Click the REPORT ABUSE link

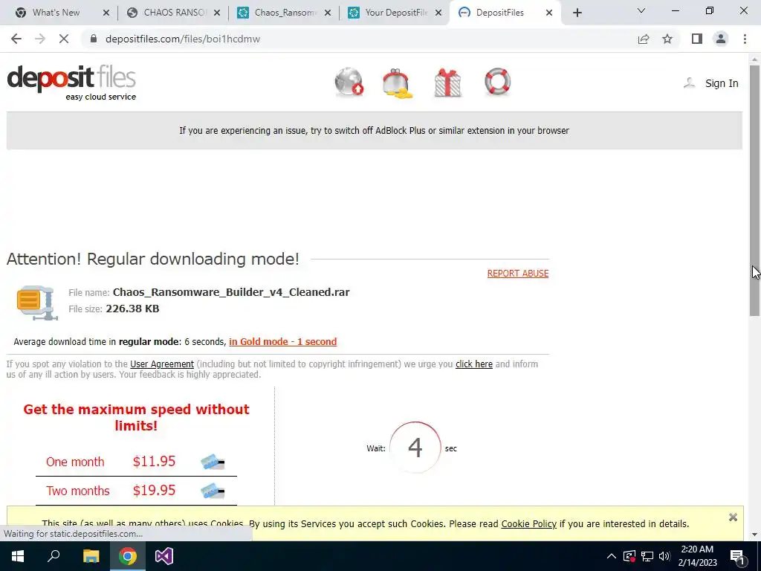point(518,274)
